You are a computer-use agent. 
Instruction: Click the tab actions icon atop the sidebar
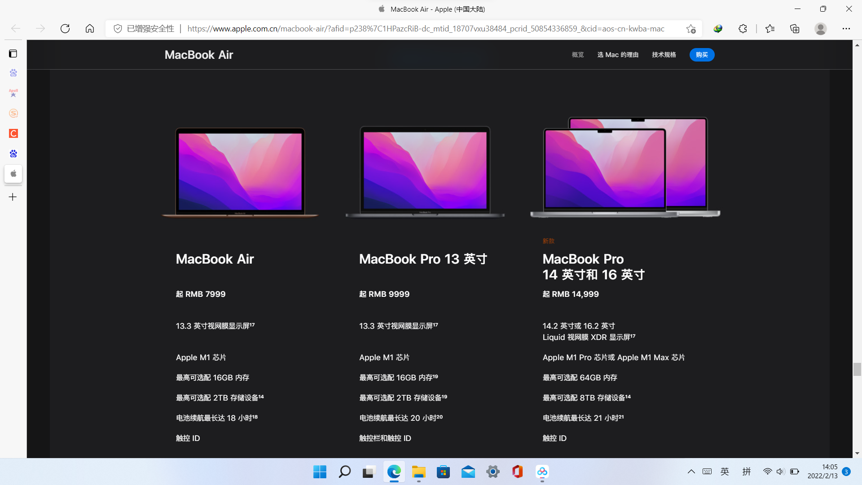point(13,53)
